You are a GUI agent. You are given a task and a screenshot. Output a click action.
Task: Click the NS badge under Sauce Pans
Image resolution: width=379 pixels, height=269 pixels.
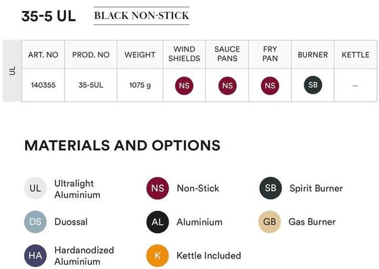tap(227, 85)
